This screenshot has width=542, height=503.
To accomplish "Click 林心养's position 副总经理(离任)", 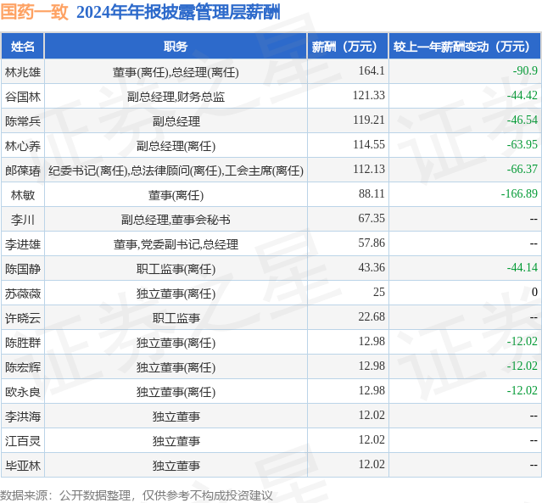I will pos(176,146).
